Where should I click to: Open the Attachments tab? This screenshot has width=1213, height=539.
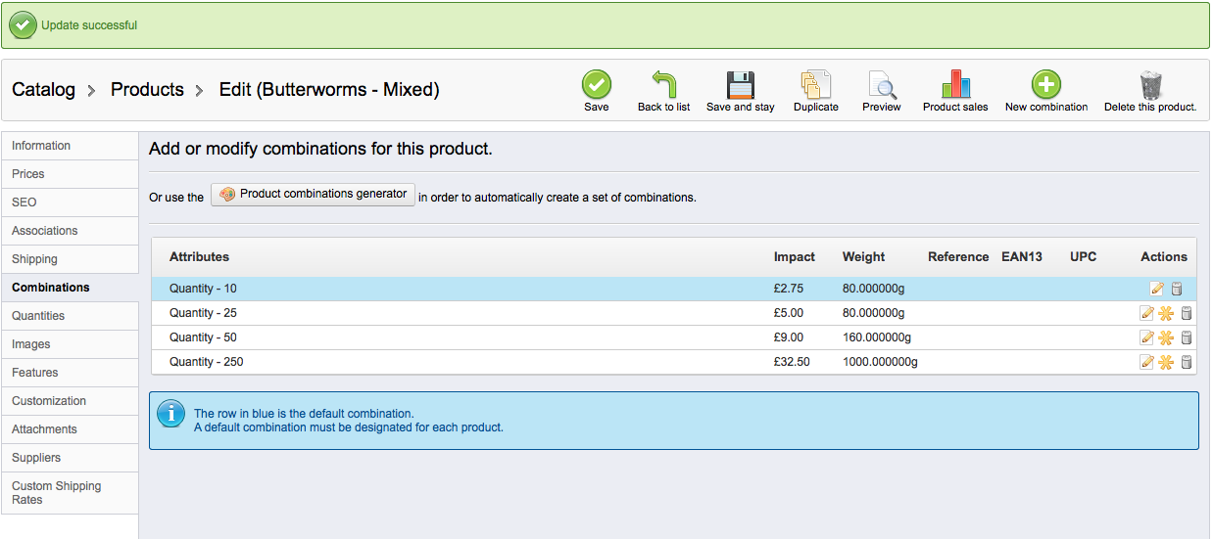70,429
